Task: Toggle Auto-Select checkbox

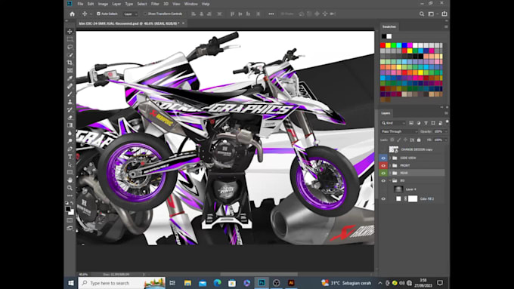Action: (98, 14)
